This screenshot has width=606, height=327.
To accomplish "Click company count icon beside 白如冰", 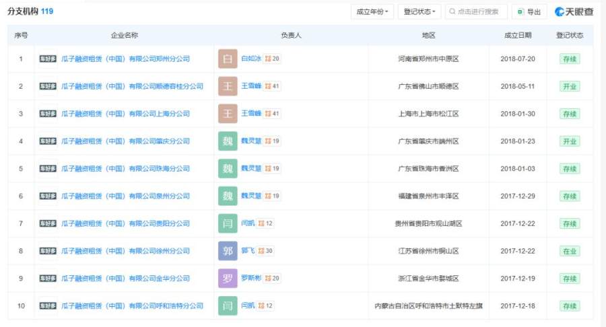I will (268, 59).
